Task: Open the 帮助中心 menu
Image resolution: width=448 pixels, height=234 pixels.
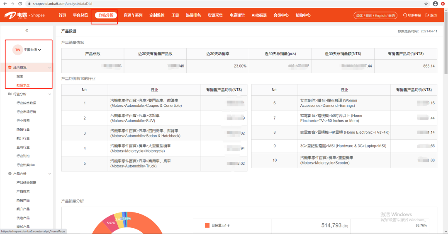Action: point(303,15)
